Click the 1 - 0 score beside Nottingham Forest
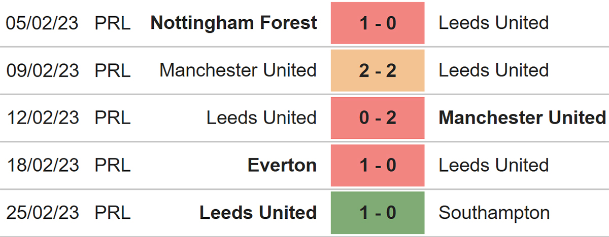Screen dimensions: 609x237 point(378,23)
